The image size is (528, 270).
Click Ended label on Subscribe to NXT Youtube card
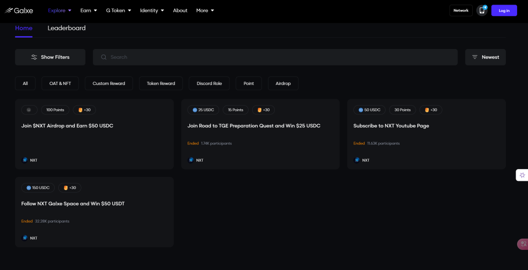[359, 143]
